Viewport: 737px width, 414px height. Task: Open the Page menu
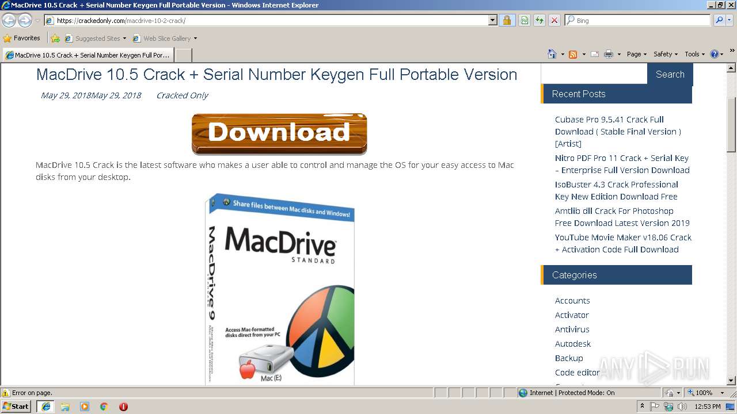tap(637, 54)
